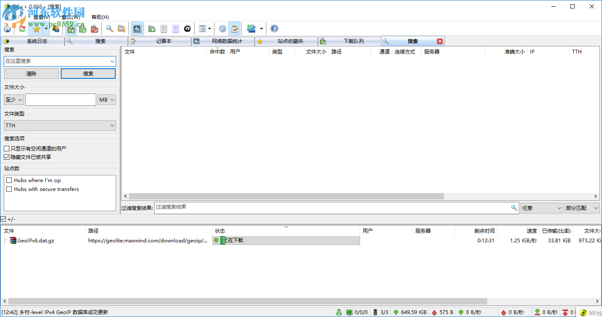Uncheck the hide shared files option

(x=6, y=157)
